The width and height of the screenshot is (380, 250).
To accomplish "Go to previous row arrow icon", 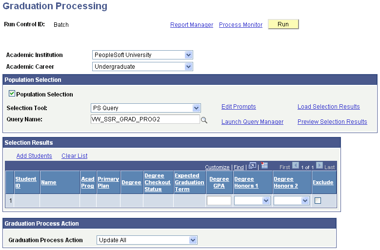I will point(296,166).
